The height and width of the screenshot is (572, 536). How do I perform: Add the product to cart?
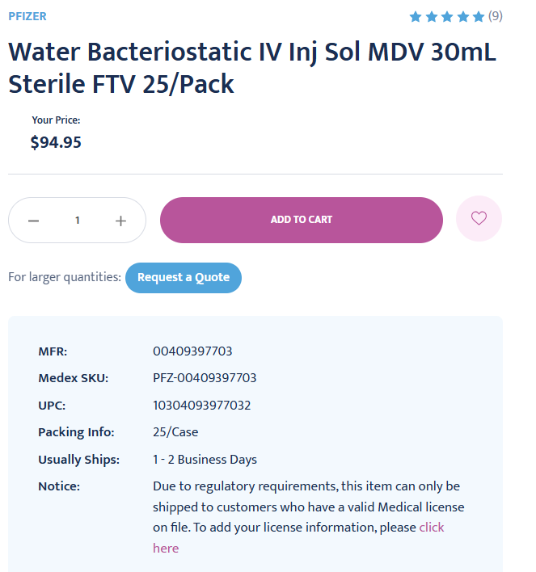point(302,220)
